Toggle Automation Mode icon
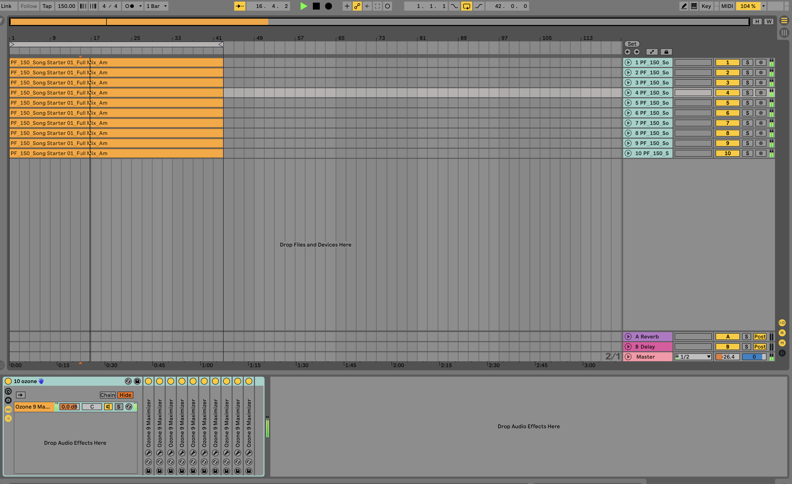Image resolution: width=792 pixels, height=484 pixels. tap(652, 52)
